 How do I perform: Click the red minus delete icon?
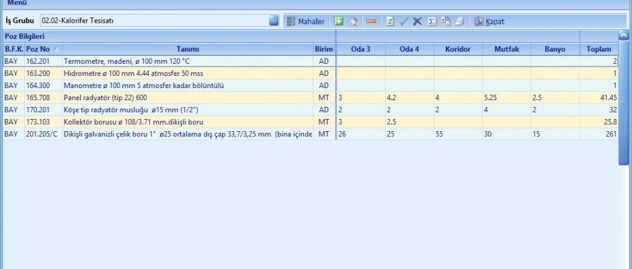point(371,22)
